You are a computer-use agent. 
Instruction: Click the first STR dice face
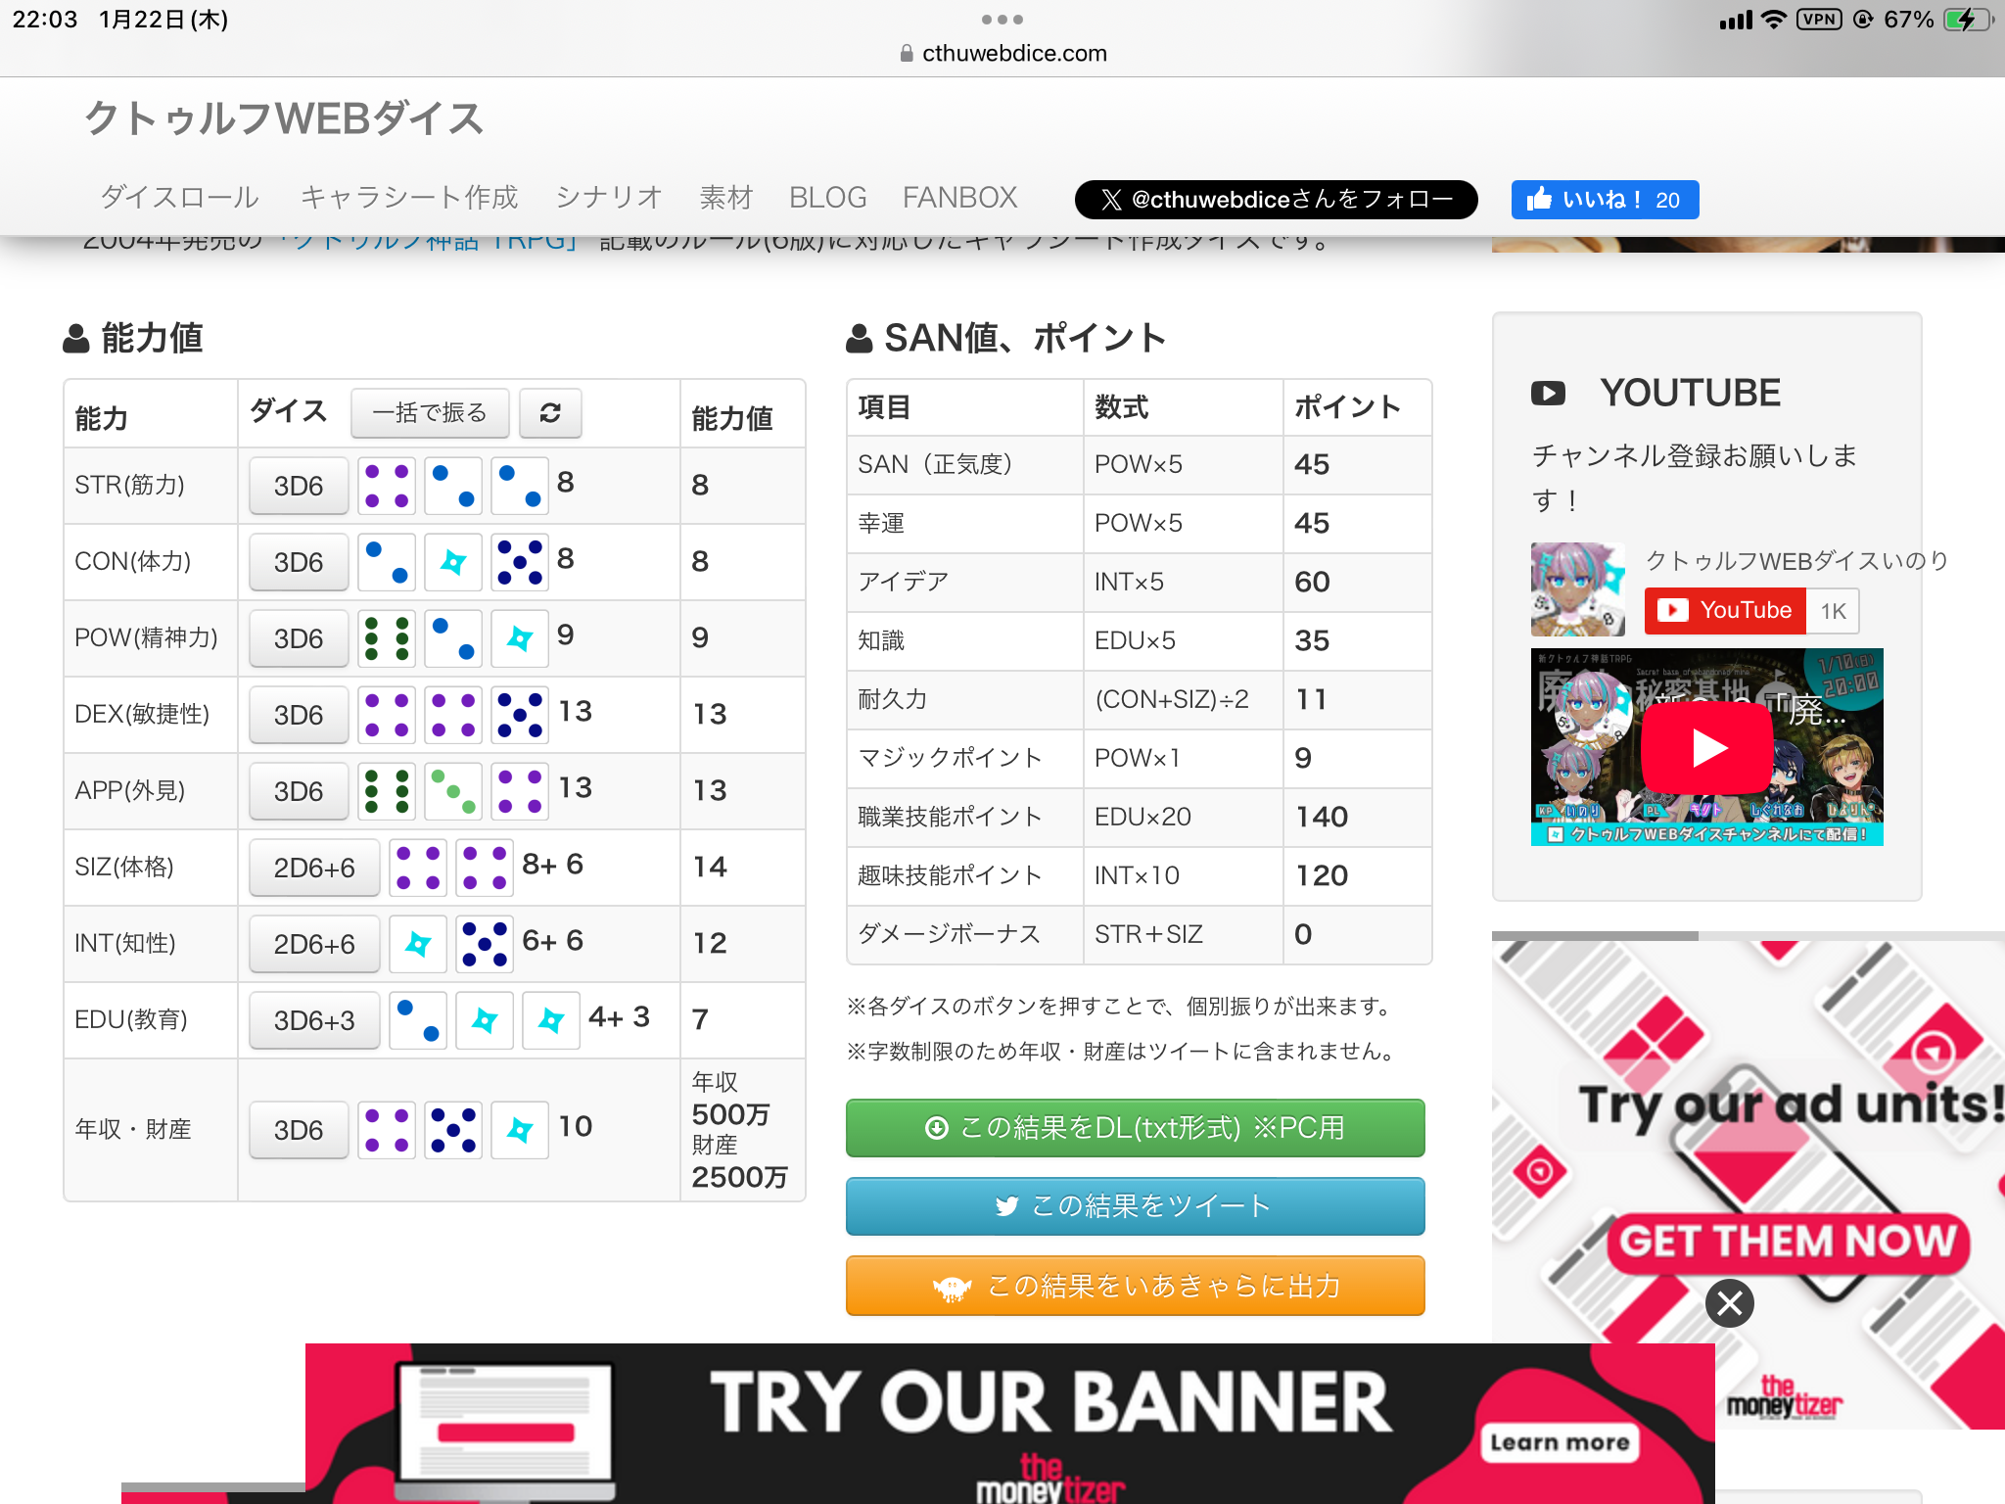pos(387,486)
